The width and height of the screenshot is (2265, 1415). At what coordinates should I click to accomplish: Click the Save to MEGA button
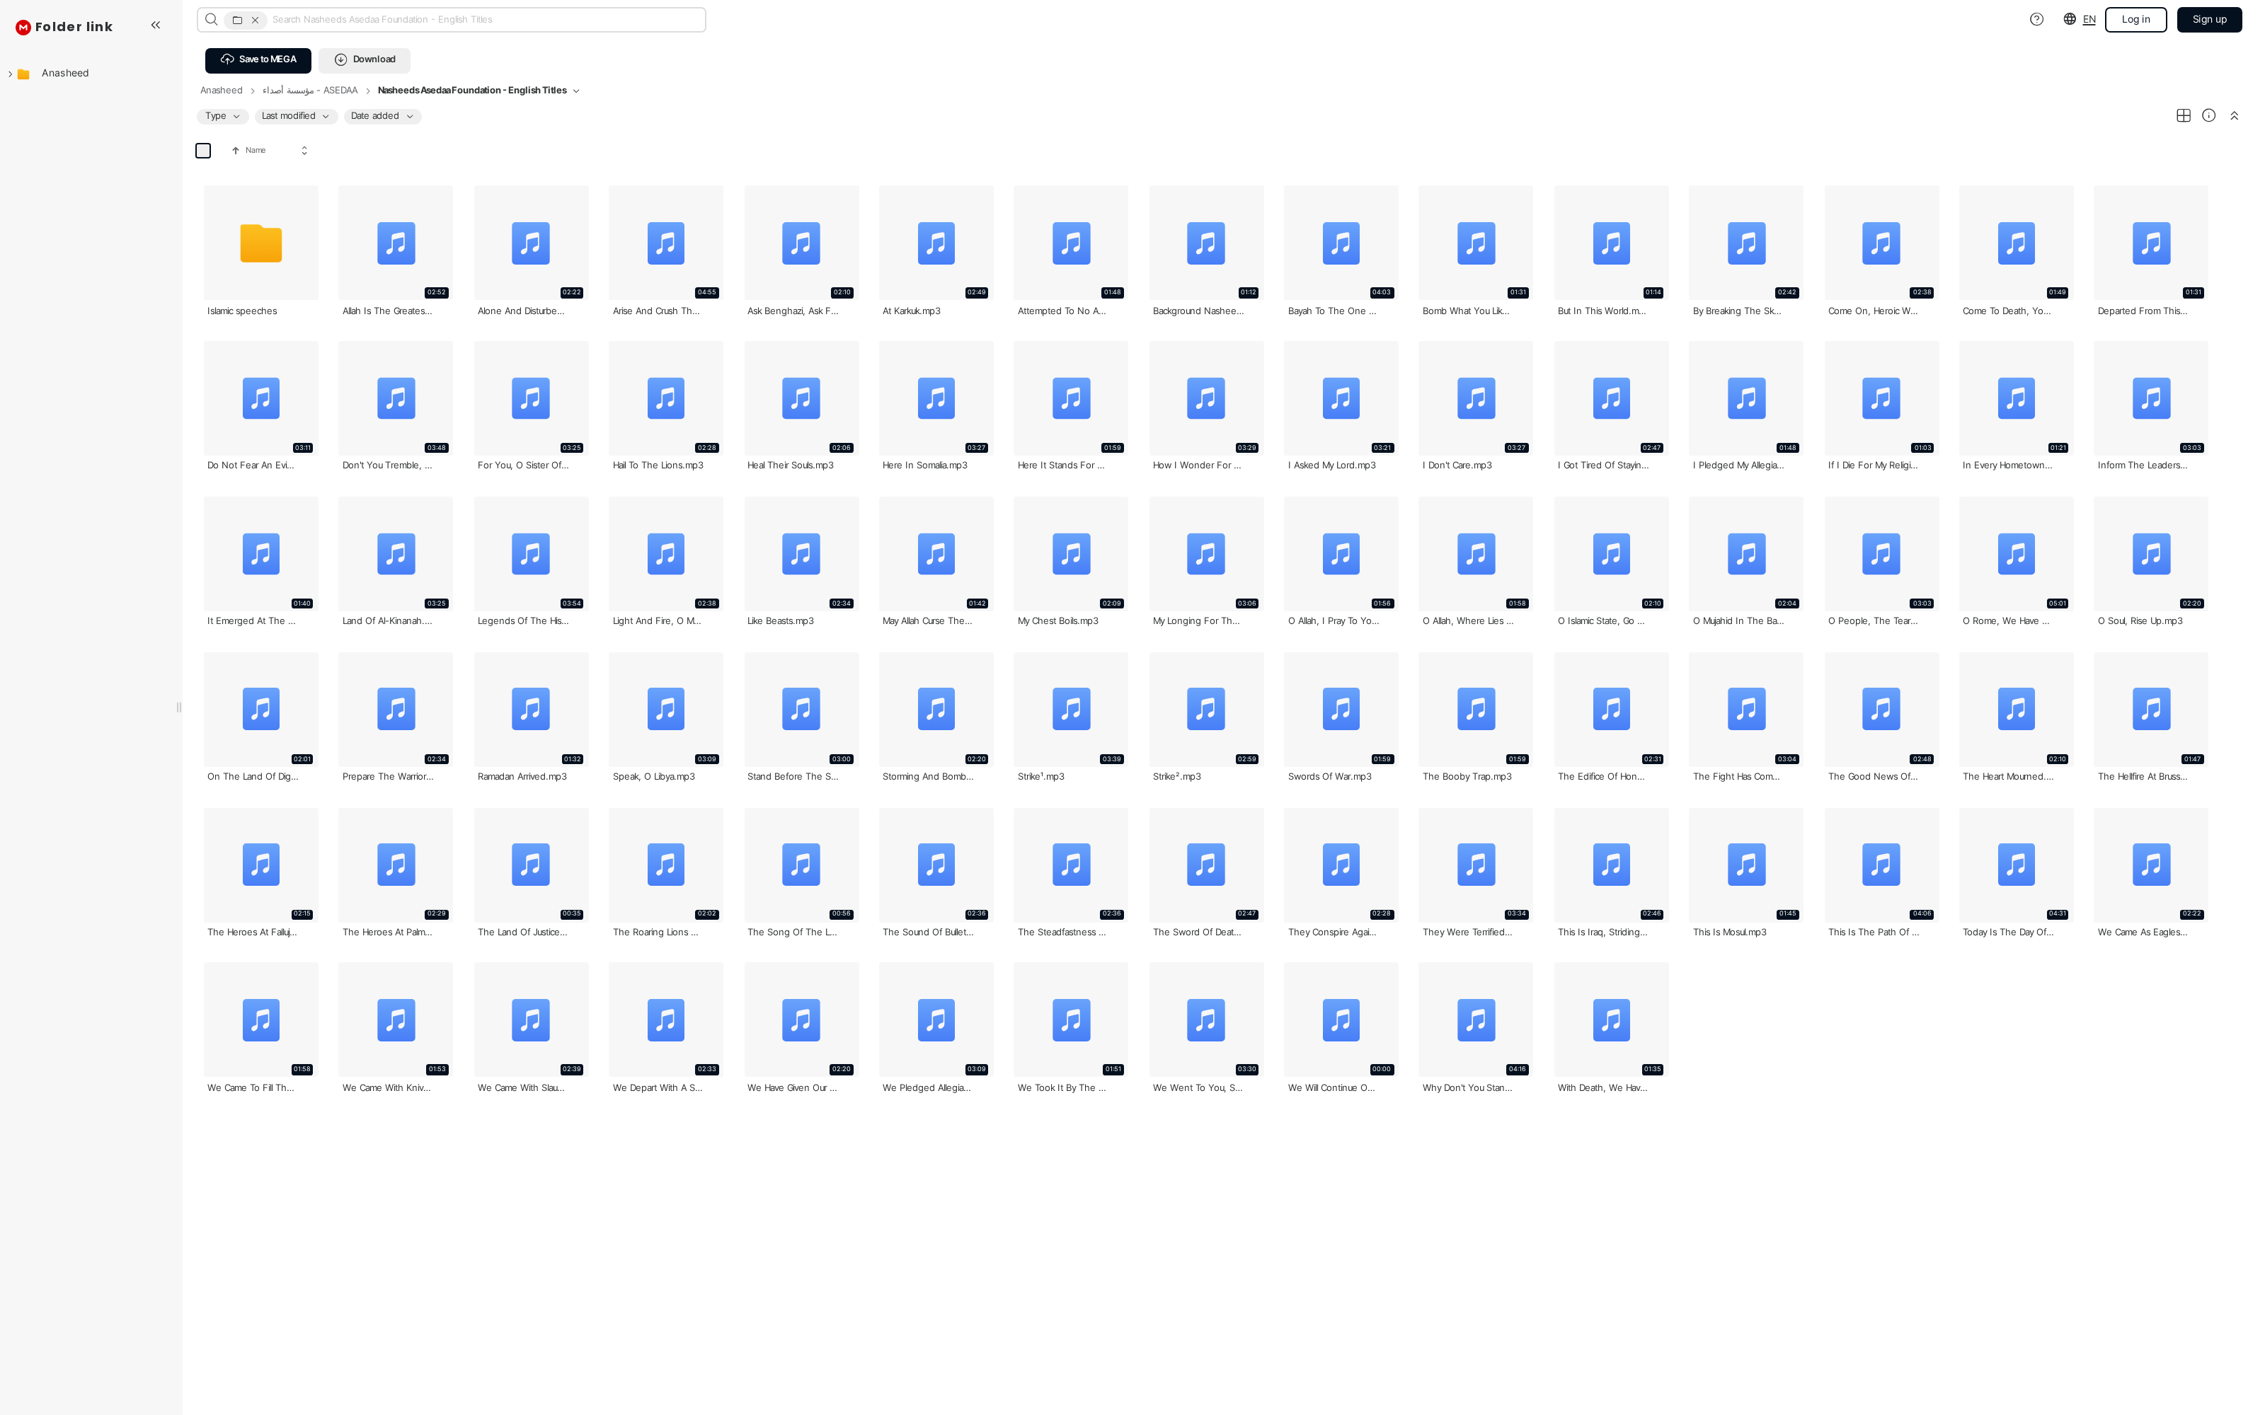(258, 60)
